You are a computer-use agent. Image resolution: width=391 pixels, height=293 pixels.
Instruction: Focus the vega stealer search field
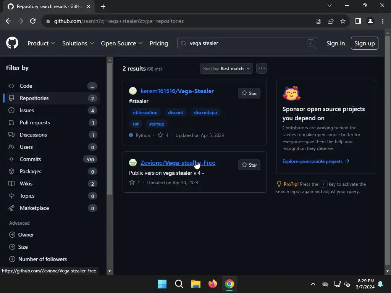coord(247,43)
